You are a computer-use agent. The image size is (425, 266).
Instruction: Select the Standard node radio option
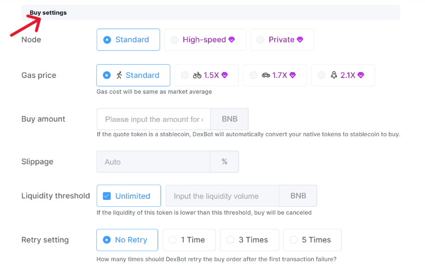[x=128, y=40]
